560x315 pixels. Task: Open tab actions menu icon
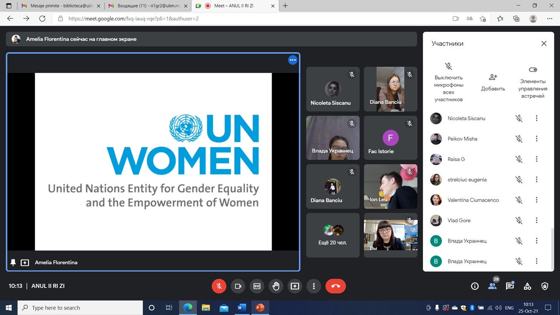8,6
